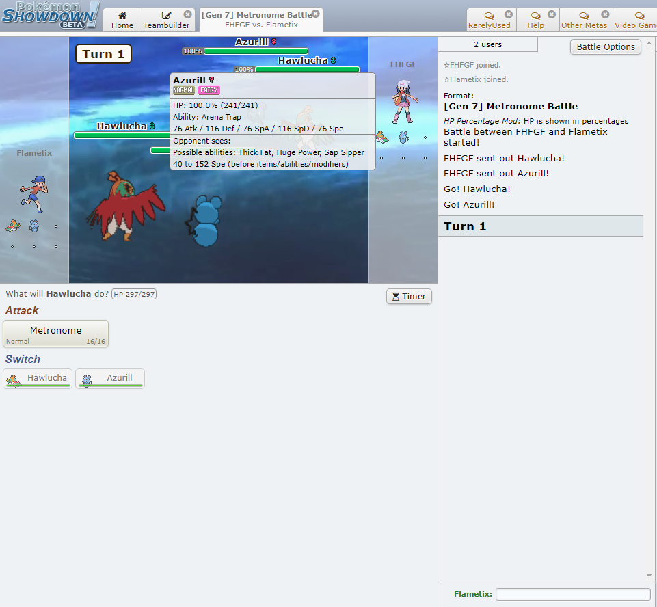Click Flametix's Azurill team icon
Image resolution: width=657 pixels, height=607 pixels.
tap(34, 226)
